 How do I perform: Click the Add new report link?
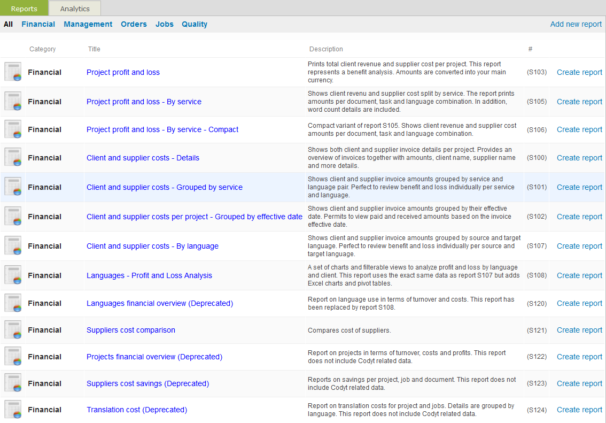(x=576, y=24)
